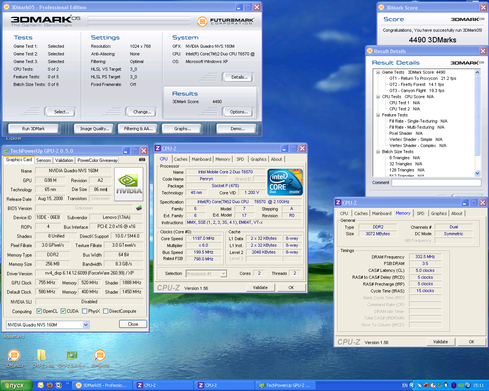The width and height of the screenshot is (489, 391).
Task: Click the round 'a' tray icon
Action: click(x=468, y=385)
